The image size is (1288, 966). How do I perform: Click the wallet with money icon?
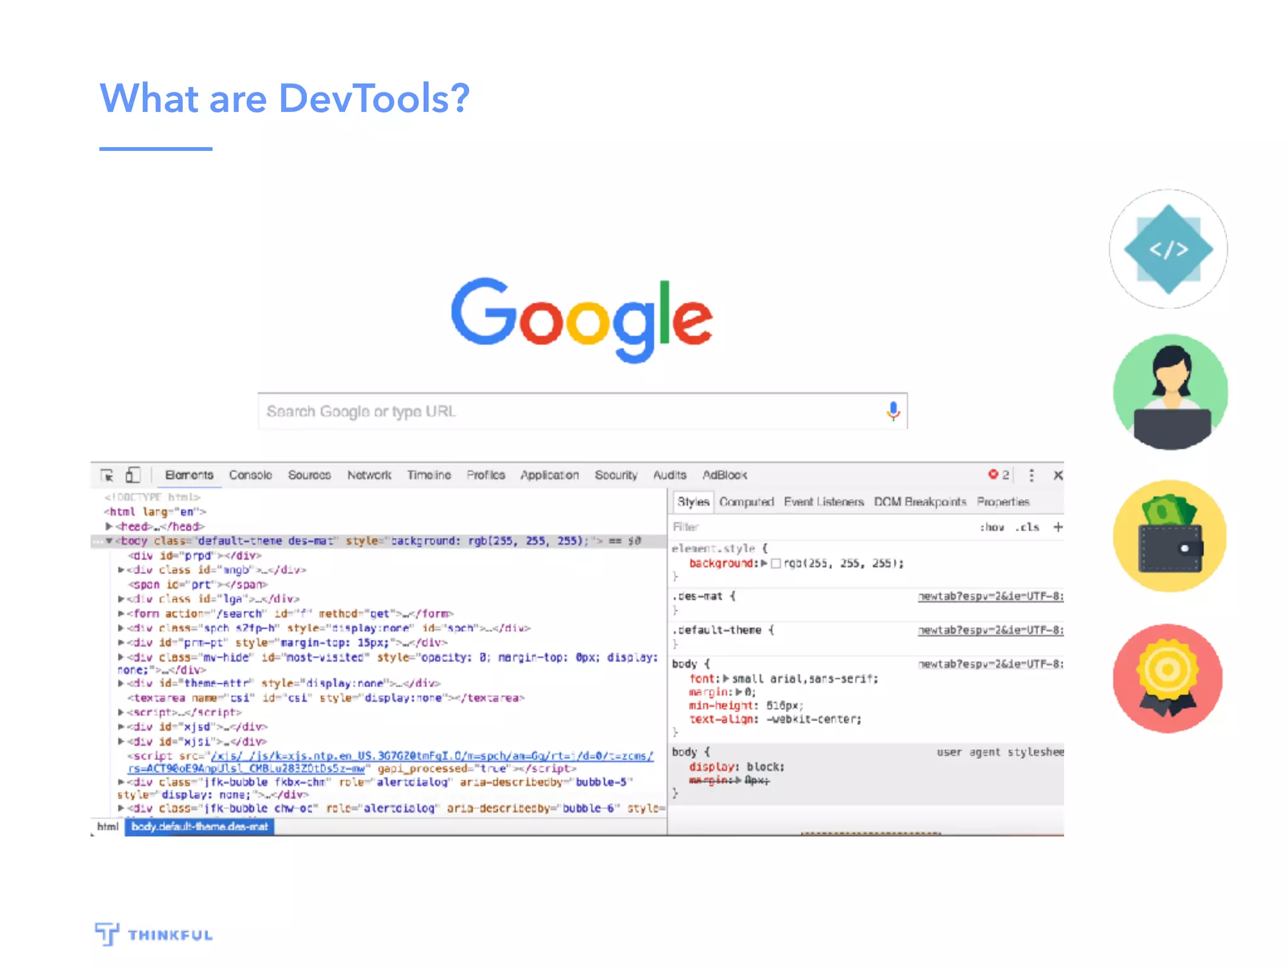coord(1169,536)
